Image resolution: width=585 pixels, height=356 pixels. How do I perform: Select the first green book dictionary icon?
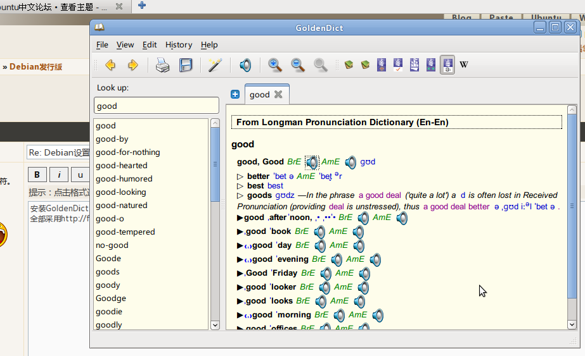(x=349, y=64)
